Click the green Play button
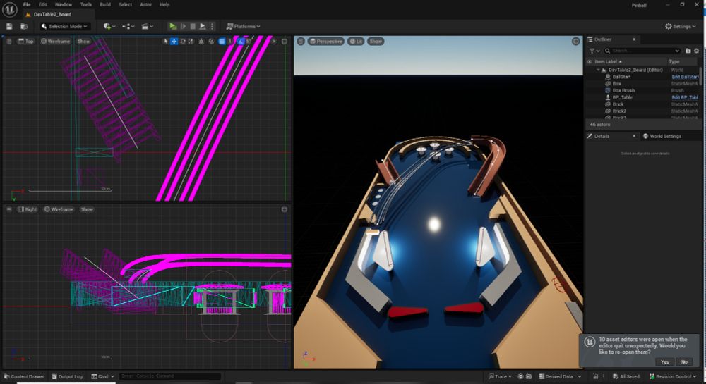 pyautogui.click(x=172, y=27)
